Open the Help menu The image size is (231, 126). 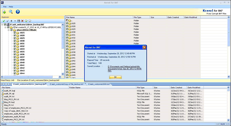11,7
